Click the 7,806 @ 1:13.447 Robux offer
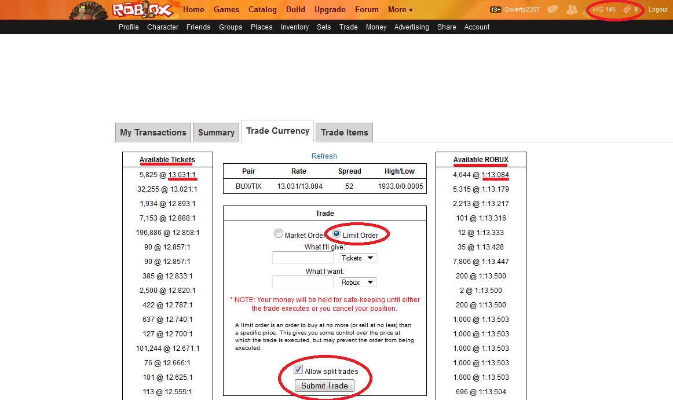Image resolution: width=673 pixels, height=400 pixels. pyautogui.click(x=481, y=262)
